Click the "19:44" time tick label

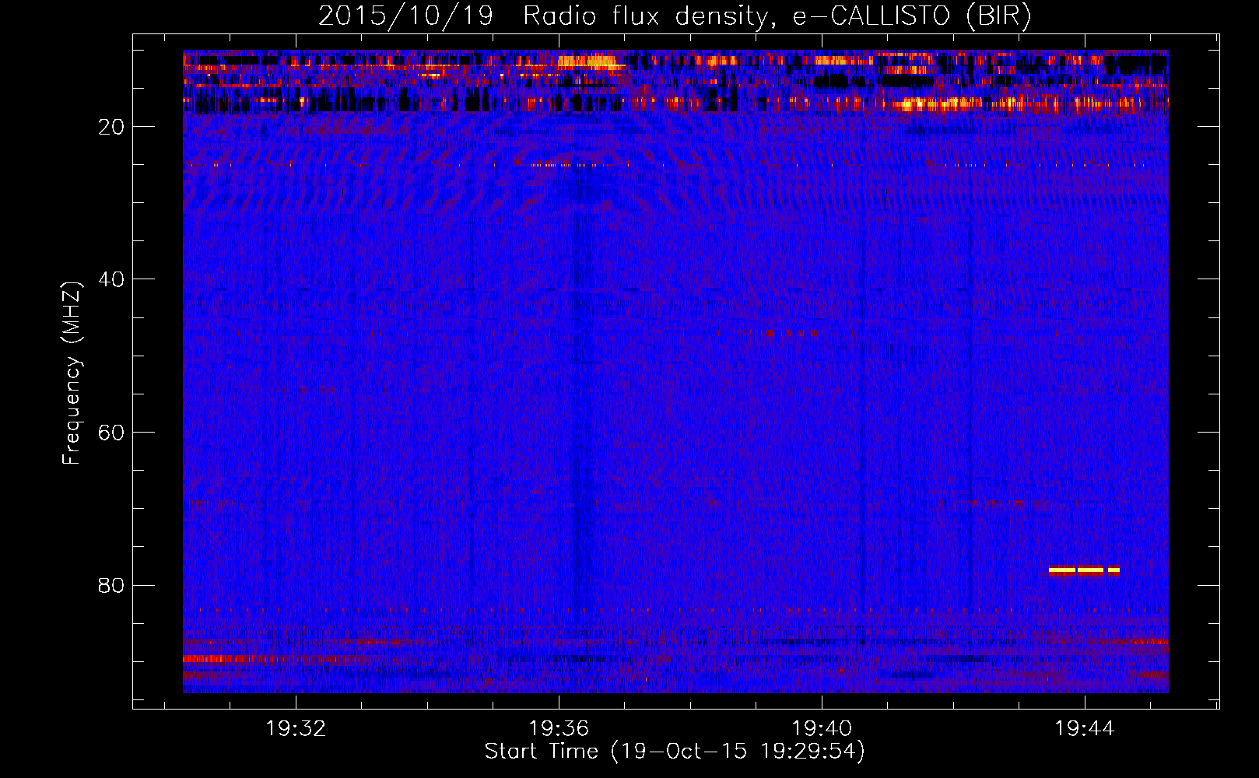pyautogui.click(x=1085, y=729)
